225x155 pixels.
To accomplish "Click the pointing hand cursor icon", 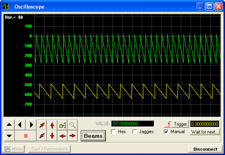I will (62, 125).
